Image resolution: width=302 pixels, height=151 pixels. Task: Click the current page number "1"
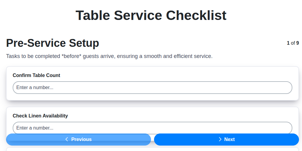(288, 43)
